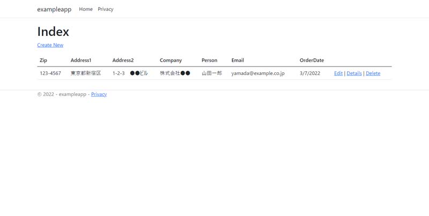Screen dimensions: 429x216
Task: Select the Email column header
Action: pos(238,60)
